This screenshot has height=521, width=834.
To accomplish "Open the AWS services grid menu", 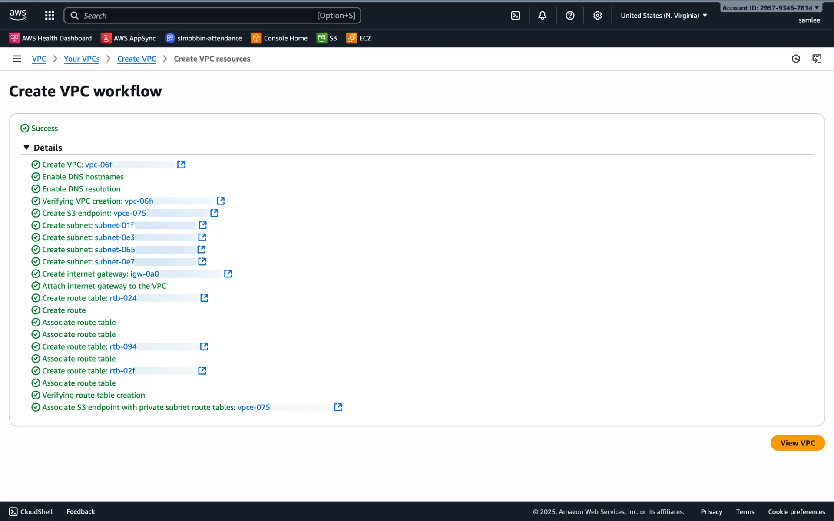I will (50, 16).
